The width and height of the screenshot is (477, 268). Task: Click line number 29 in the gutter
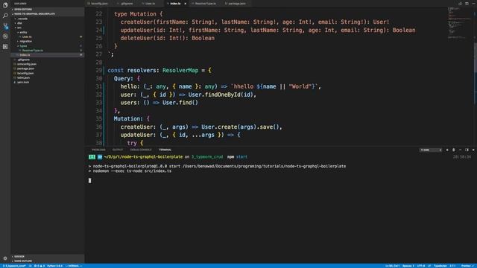click(99, 70)
